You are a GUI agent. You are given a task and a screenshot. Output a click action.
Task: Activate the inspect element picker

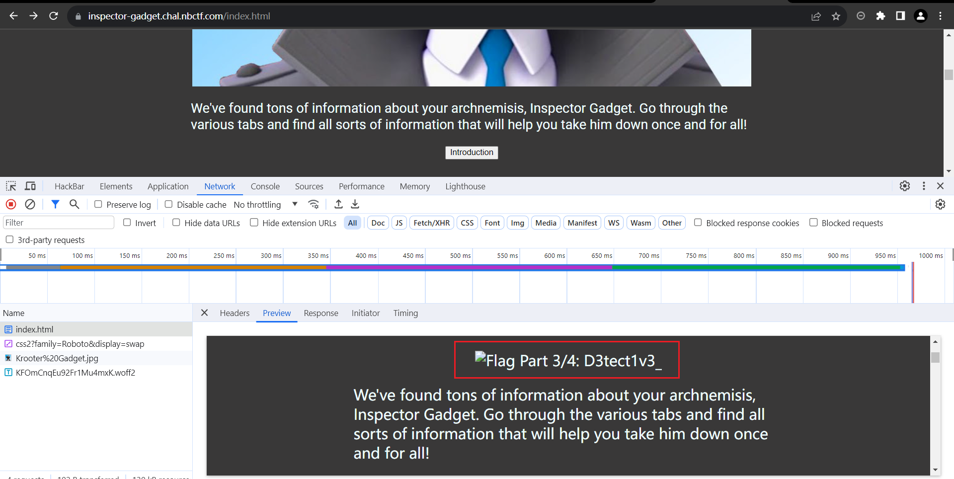click(11, 186)
